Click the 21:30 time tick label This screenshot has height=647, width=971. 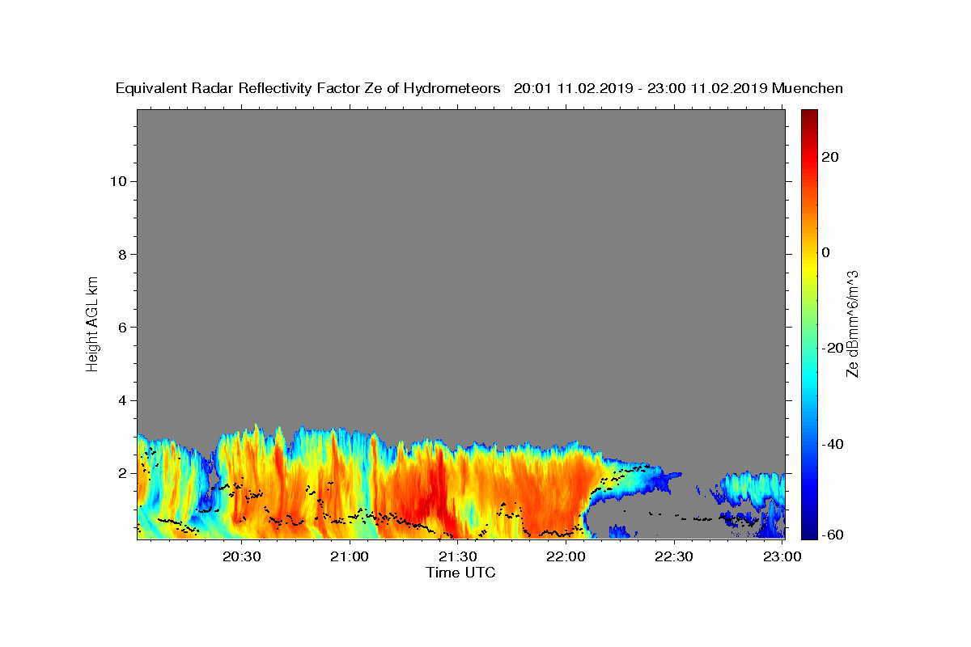[x=458, y=556]
